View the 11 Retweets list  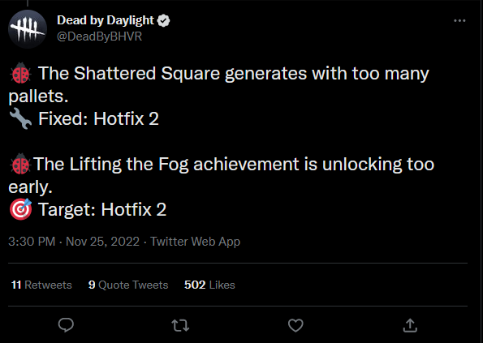[x=41, y=285]
